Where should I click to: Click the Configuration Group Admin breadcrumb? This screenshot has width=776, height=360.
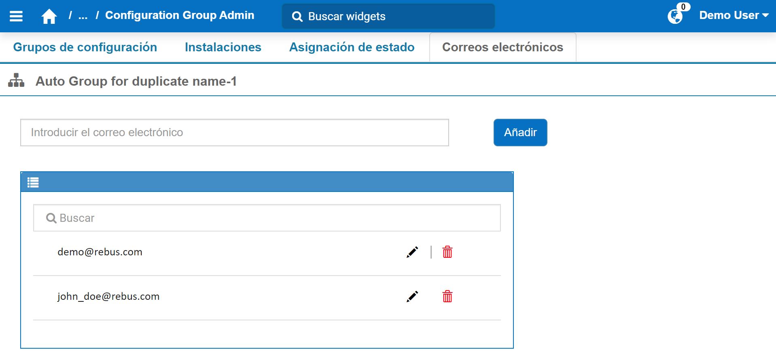180,15
